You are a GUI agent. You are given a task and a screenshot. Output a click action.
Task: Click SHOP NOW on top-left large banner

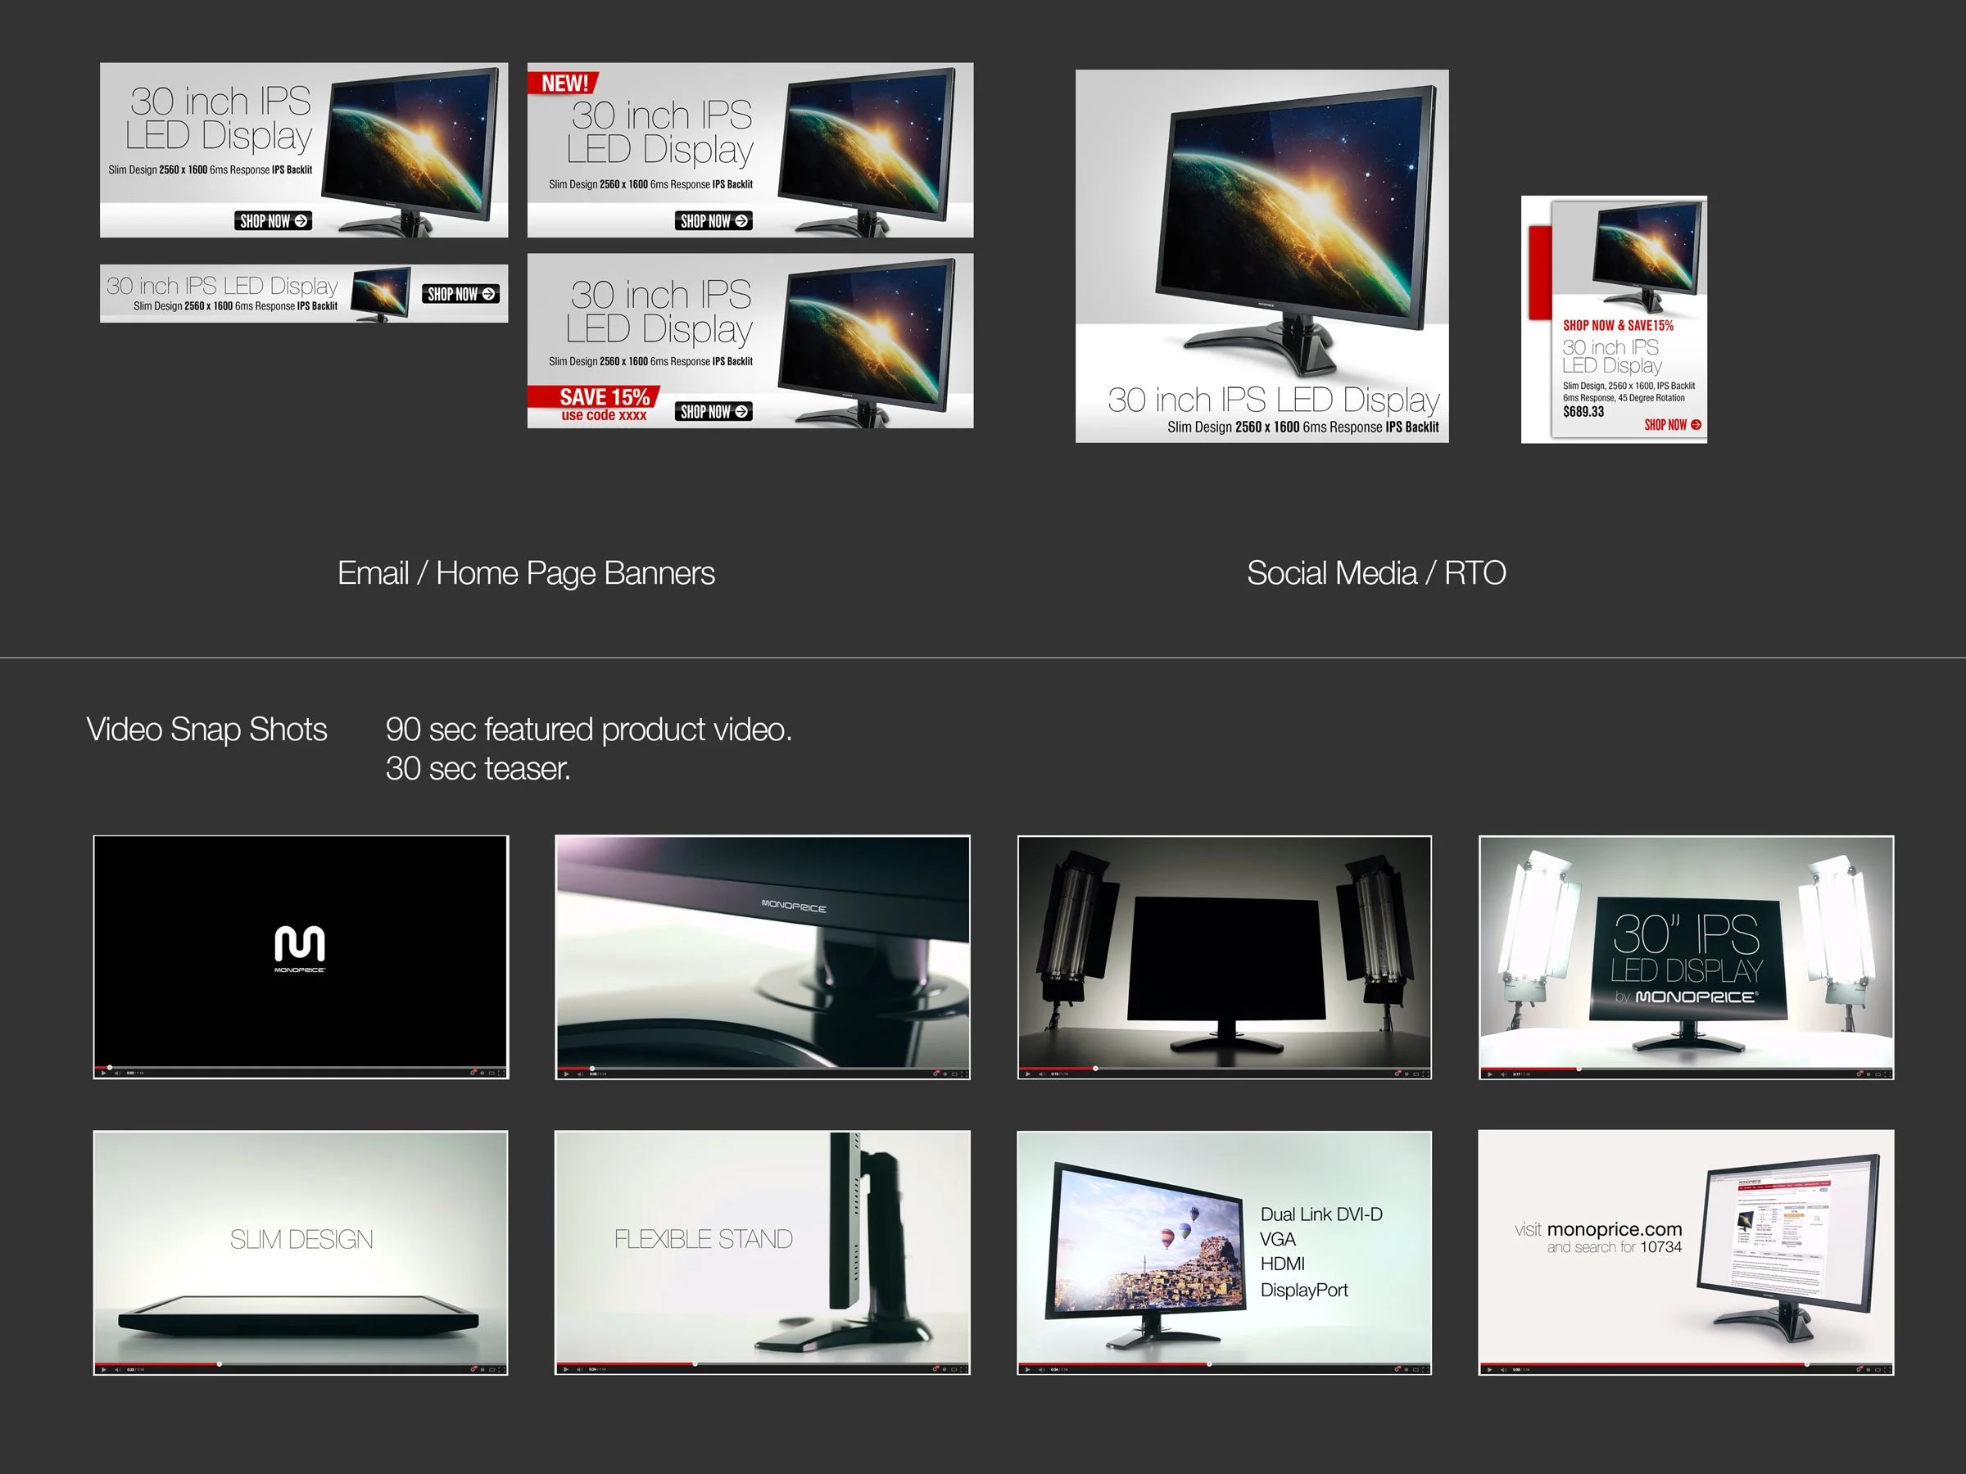274,220
